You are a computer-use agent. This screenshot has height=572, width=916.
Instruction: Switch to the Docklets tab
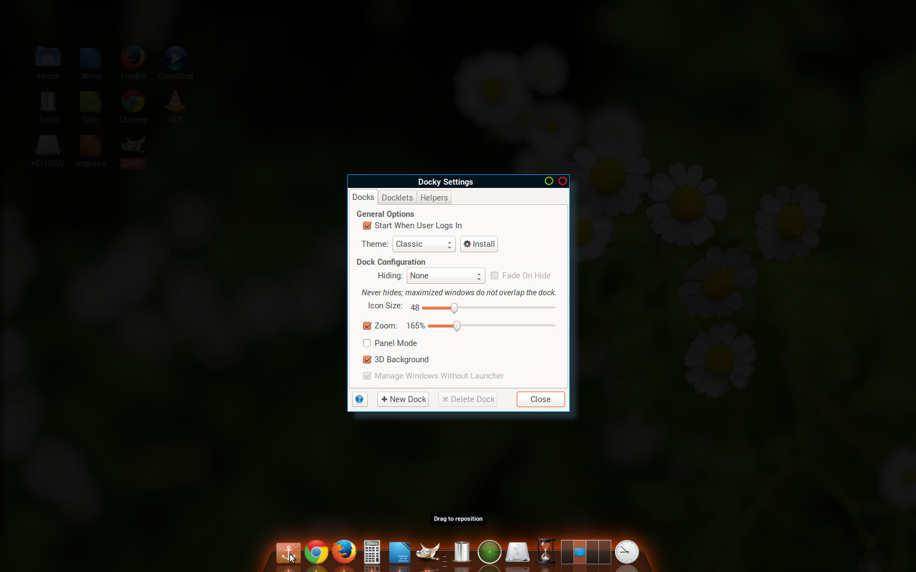click(397, 198)
